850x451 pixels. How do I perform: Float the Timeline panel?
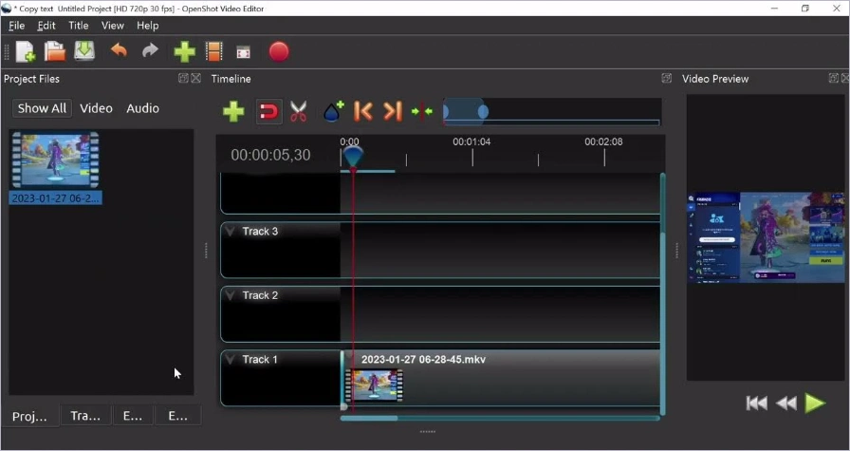click(666, 78)
